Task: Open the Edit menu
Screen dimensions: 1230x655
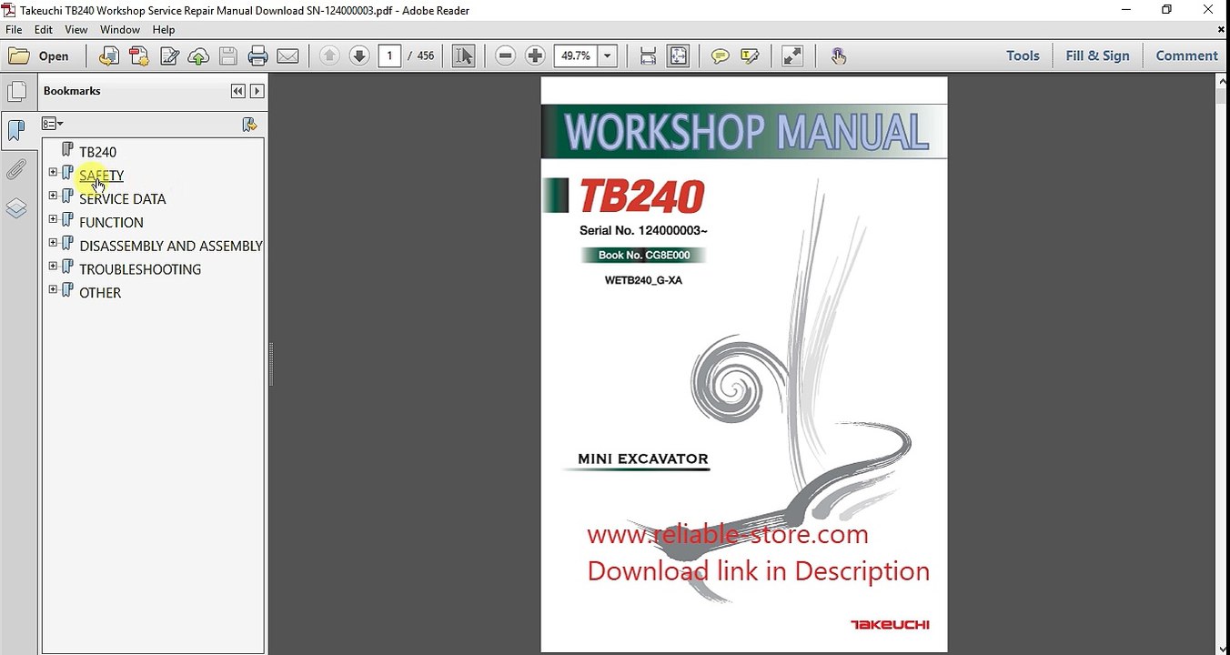Action: click(44, 29)
